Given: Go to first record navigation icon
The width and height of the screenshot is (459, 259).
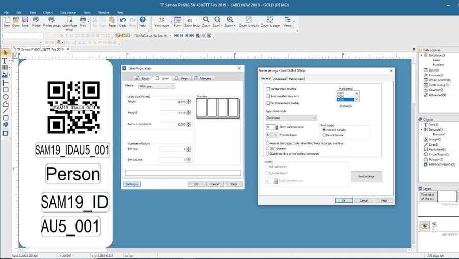Looking at the screenshot, I should [176, 35].
